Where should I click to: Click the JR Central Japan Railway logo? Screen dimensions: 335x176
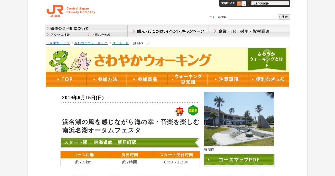click(71, 11)
